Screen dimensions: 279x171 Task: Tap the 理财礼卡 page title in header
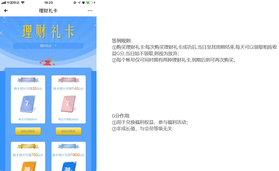click(48, 11)
